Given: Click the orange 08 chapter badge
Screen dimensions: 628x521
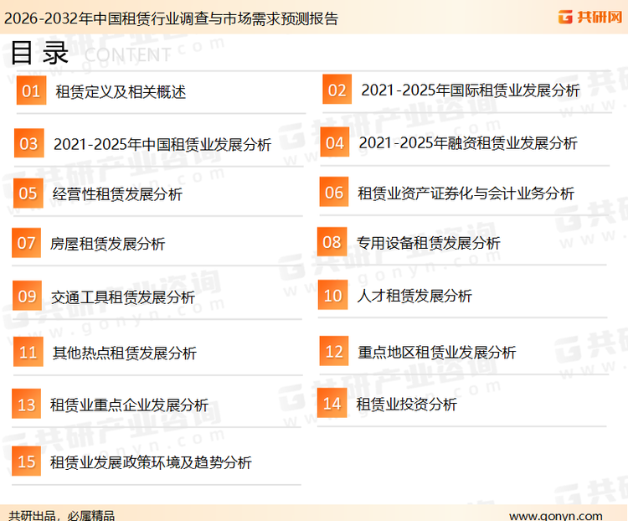Looking at the screenshot, I should pos(332,242).
